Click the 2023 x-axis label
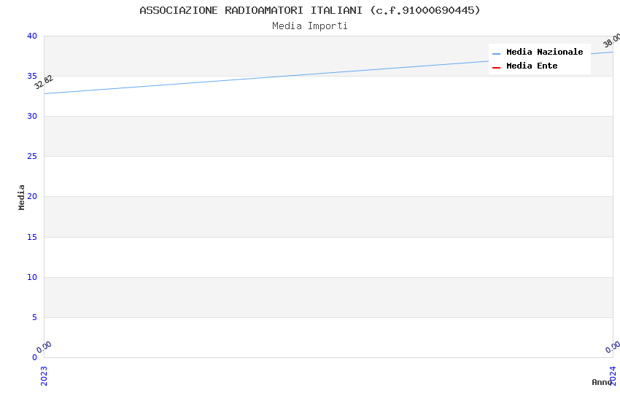This screenshot has width=620, height=401. pyautogui.click(x=44, y=375)
